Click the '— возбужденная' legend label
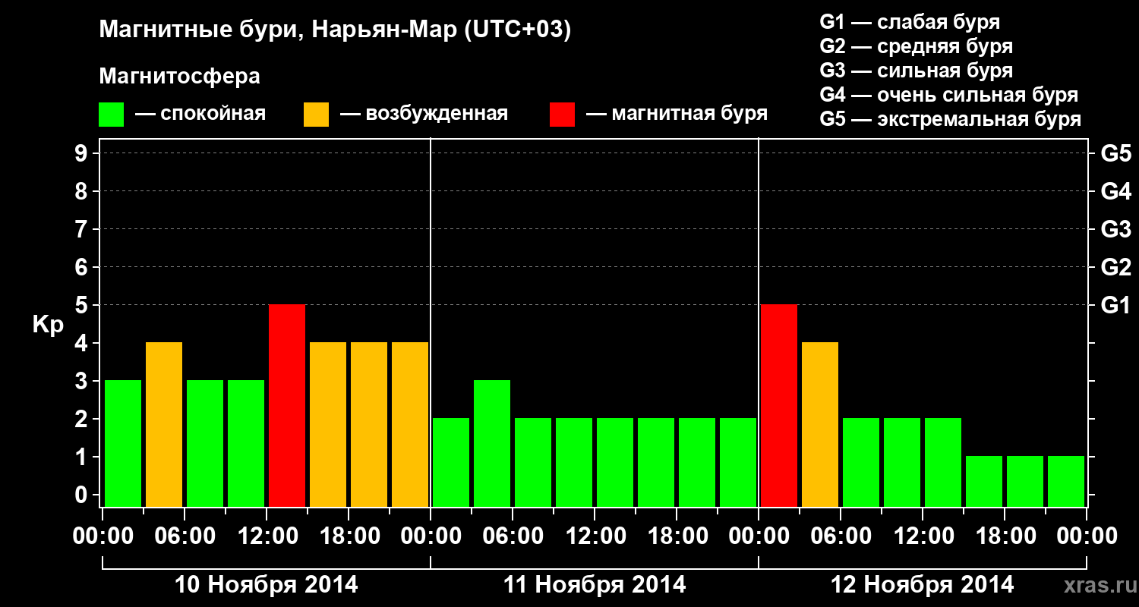The height and width of the screenshot is (607, 1139). (x=424, y=115)
